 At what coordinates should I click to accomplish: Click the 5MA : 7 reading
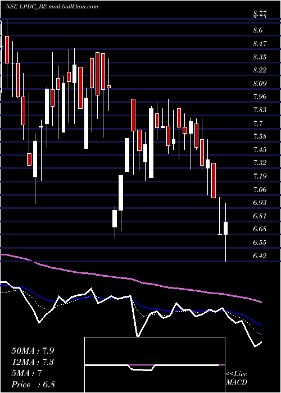[x=27, y=373]
